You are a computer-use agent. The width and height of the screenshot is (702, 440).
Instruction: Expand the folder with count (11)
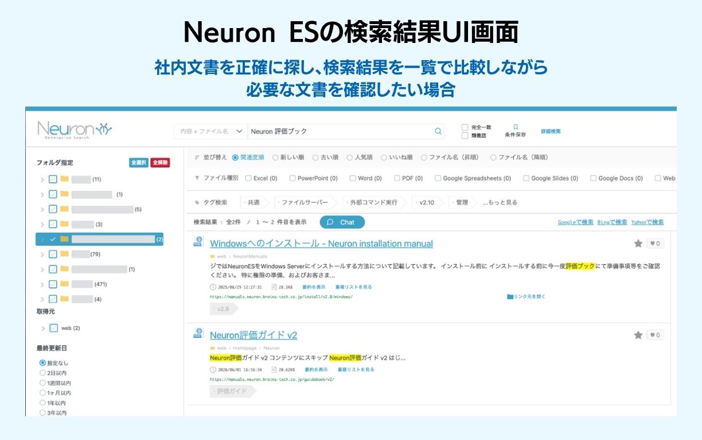click(42, 179)
